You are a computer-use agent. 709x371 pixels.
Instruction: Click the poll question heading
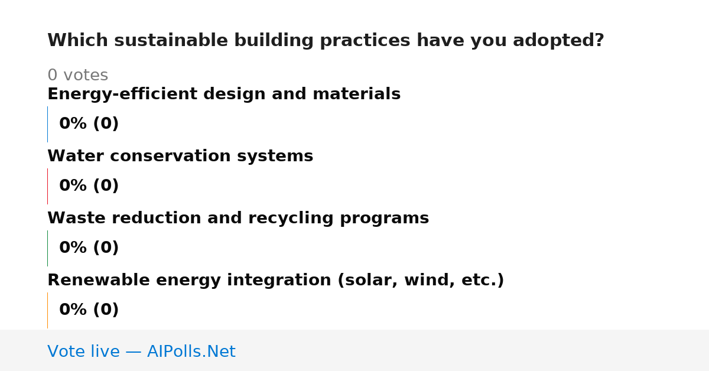click(x=326, y=41)
